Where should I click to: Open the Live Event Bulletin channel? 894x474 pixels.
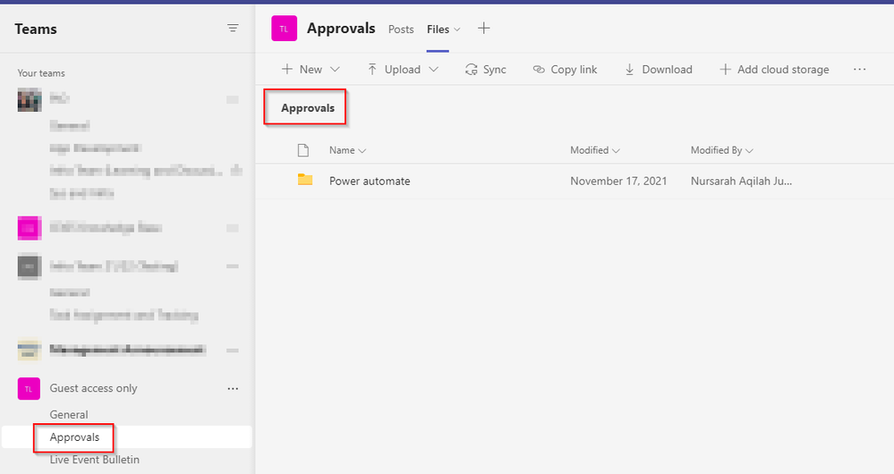coord(94,459)
